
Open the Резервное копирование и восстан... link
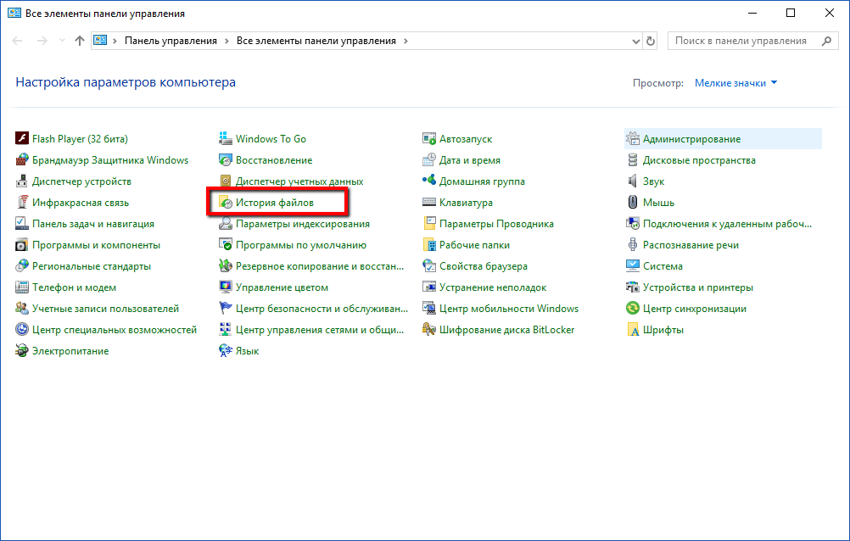coord(320,266)
